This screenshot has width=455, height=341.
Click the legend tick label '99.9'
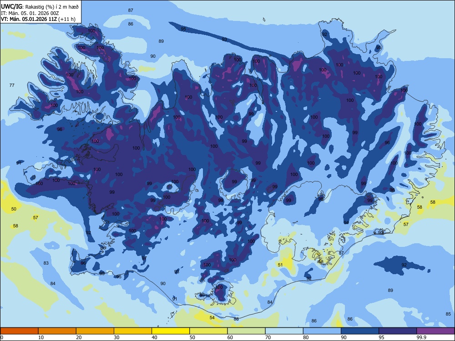[421, 337]
